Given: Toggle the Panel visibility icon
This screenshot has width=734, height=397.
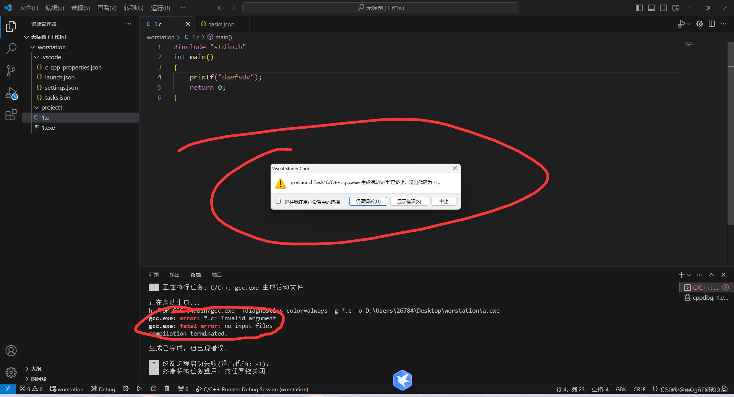Looking at the screenshot, I should pos(651,8).
